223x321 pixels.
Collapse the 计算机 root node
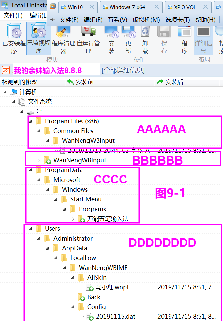(x=5, y=92)
